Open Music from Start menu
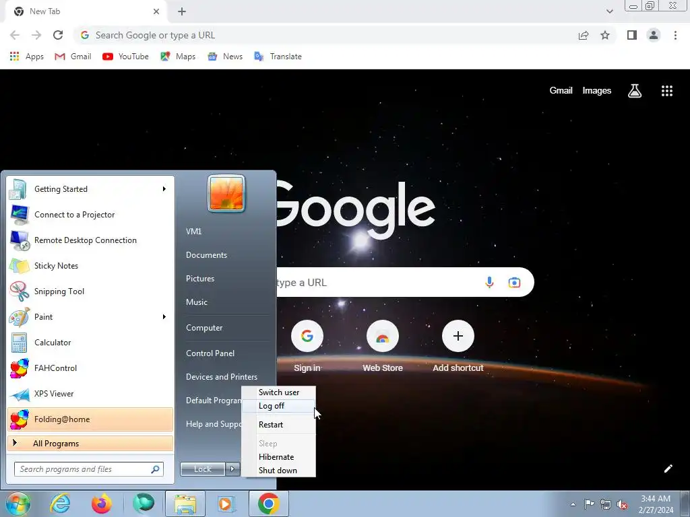690x517 pixels. (197, 302)
